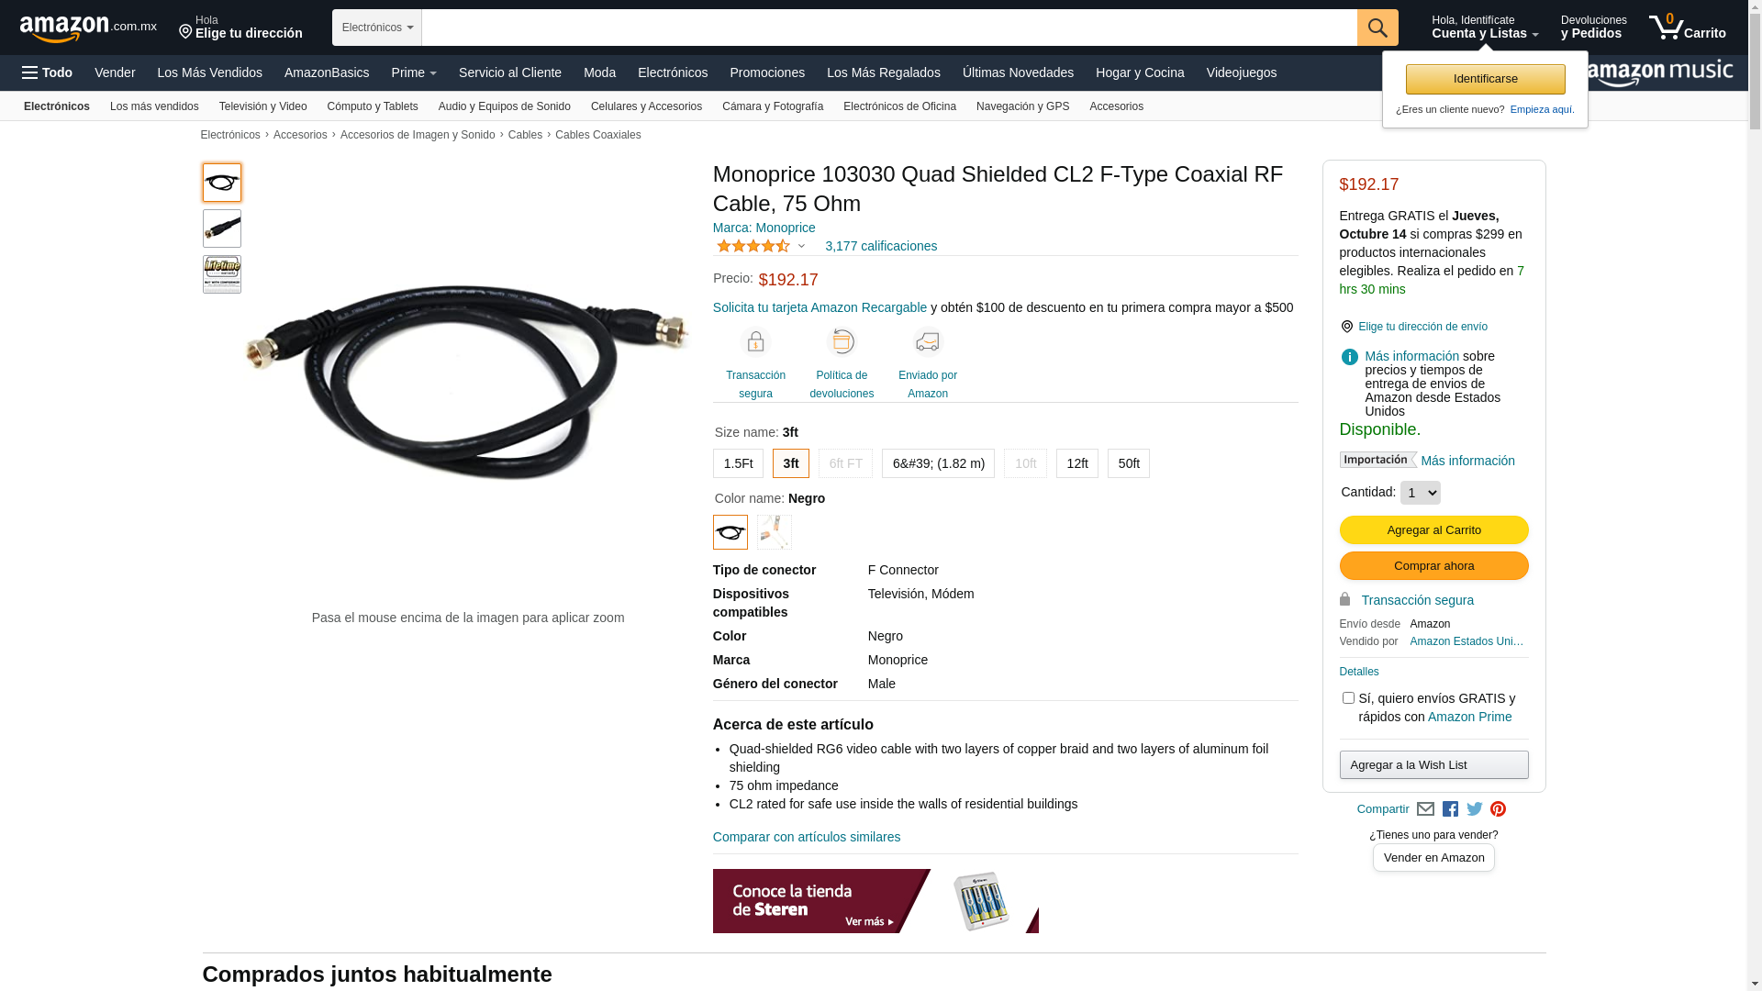Viewport: 1762px width, 991px height.
Task: Open the 3,177 calificaciones link
Action: pos(881,246)
